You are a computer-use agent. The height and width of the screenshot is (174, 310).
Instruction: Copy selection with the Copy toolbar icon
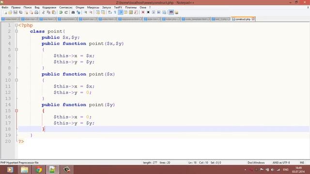tap(48, 13)
